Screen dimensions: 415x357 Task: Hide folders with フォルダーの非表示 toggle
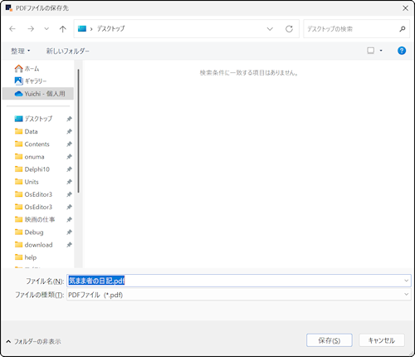(x=33, y=341)
